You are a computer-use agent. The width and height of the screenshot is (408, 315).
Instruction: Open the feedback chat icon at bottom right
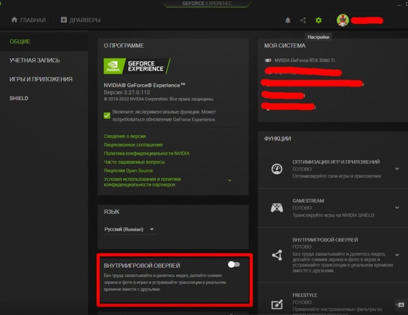click(399, 304)
